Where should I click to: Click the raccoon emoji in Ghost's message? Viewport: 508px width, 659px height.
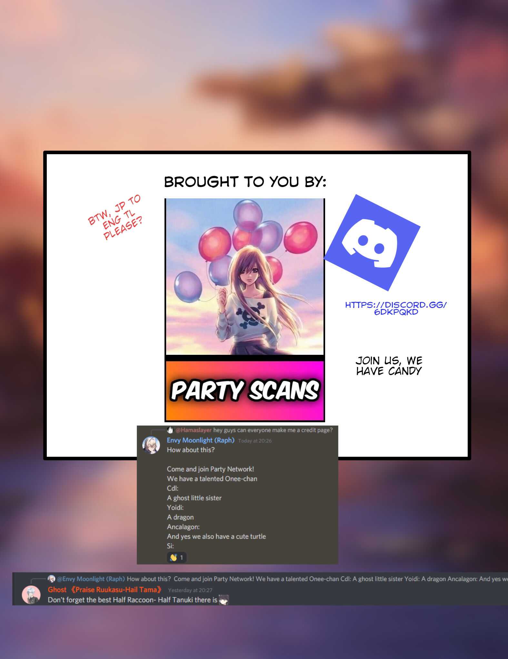[x=224, y=600]
